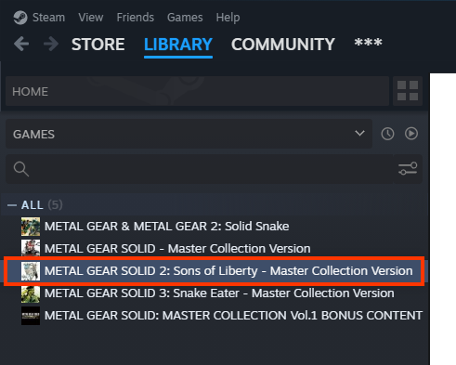Switch to the STORE tab
Image resolution: width=456 pixels, height=365 pixels.
pyautogui.click(x=98, y=45)
